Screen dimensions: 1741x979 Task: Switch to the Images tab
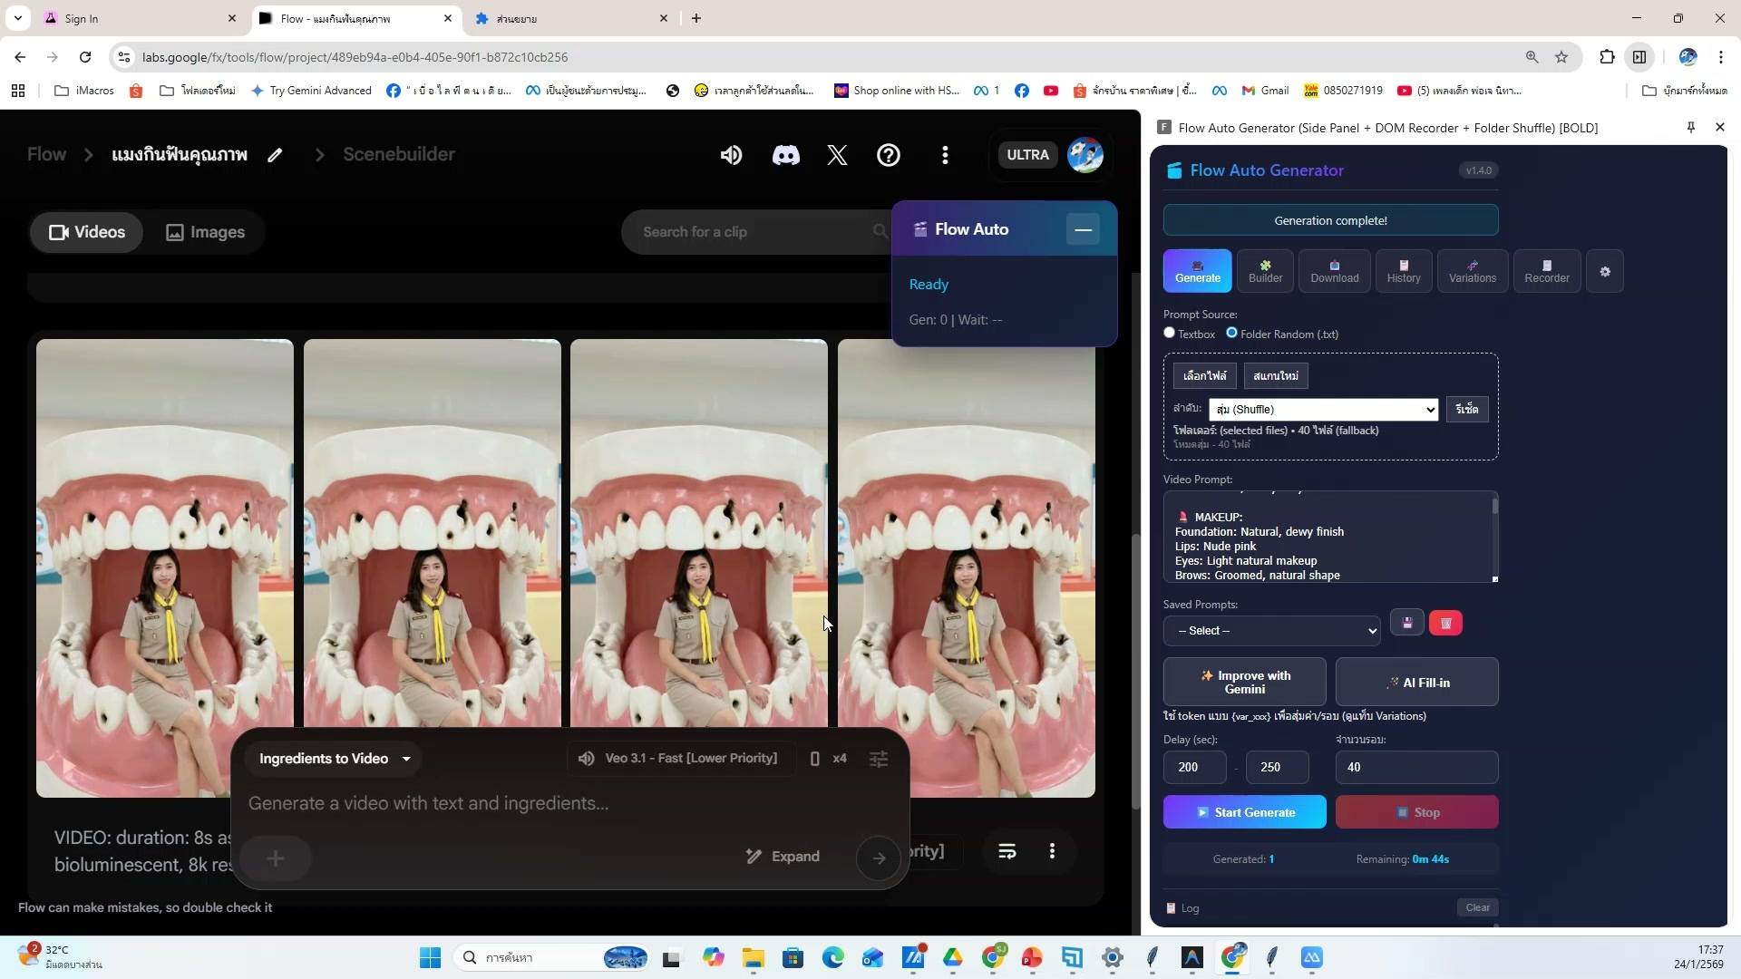coord(206,232)
